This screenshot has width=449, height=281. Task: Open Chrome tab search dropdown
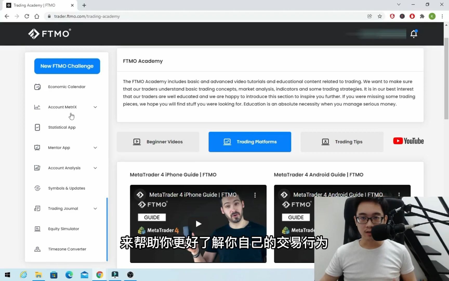click(x=399, y=5)
